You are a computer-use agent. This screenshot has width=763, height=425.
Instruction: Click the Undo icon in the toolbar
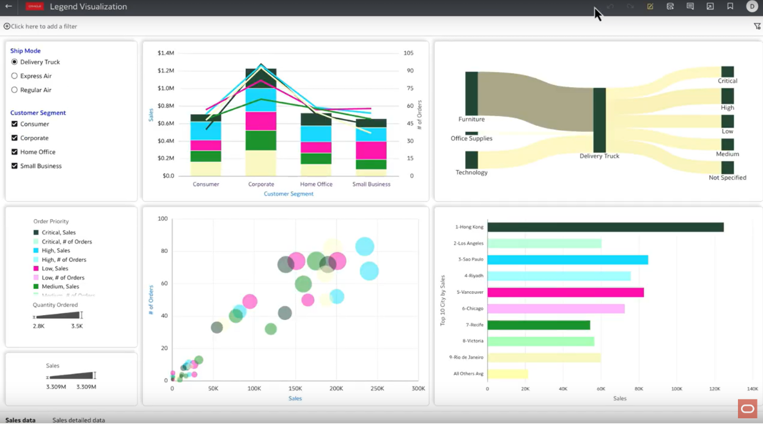pyautogui.click(x=610, y=6)
